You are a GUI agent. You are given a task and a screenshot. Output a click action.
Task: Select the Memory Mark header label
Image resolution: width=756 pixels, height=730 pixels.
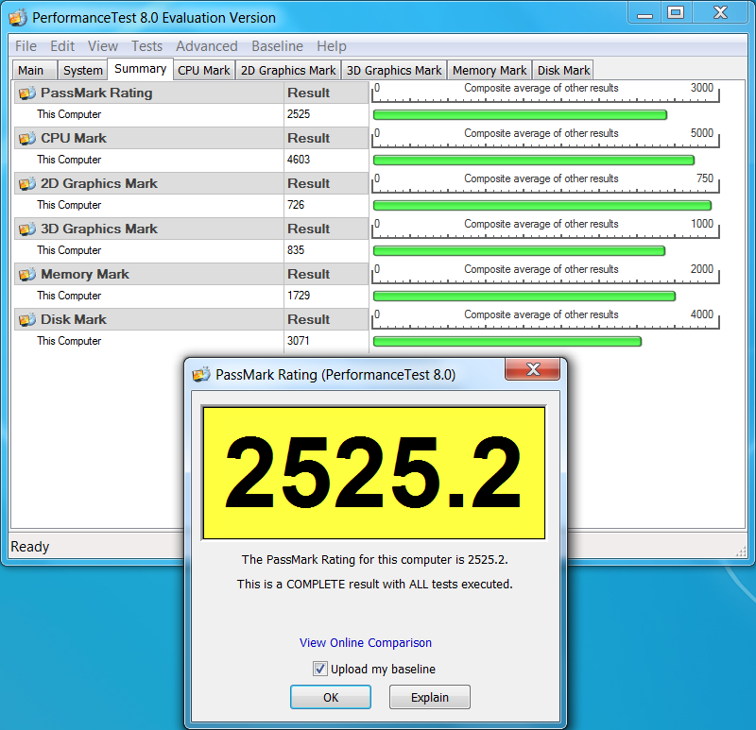point(85,274)
